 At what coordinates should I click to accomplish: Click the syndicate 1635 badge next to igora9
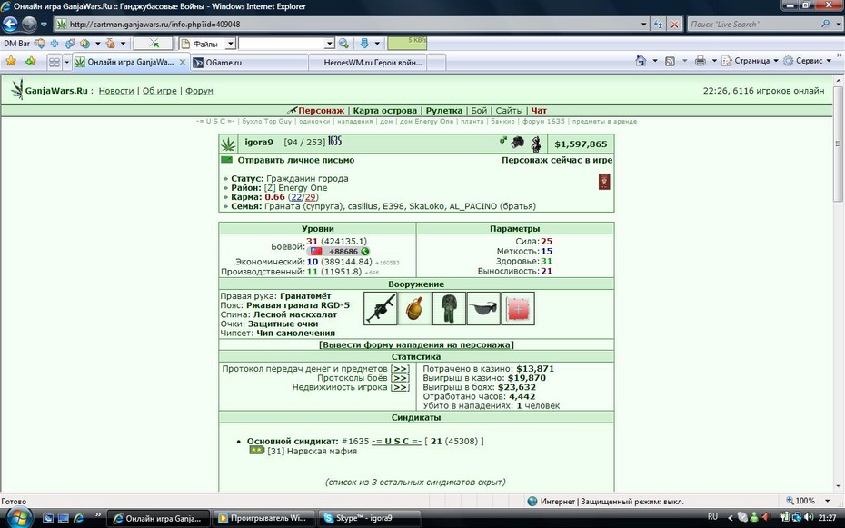334,141
